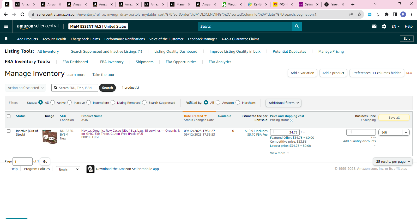417x219 pixels.
Task: Open Performance Notifications
Action: [125, 39]
